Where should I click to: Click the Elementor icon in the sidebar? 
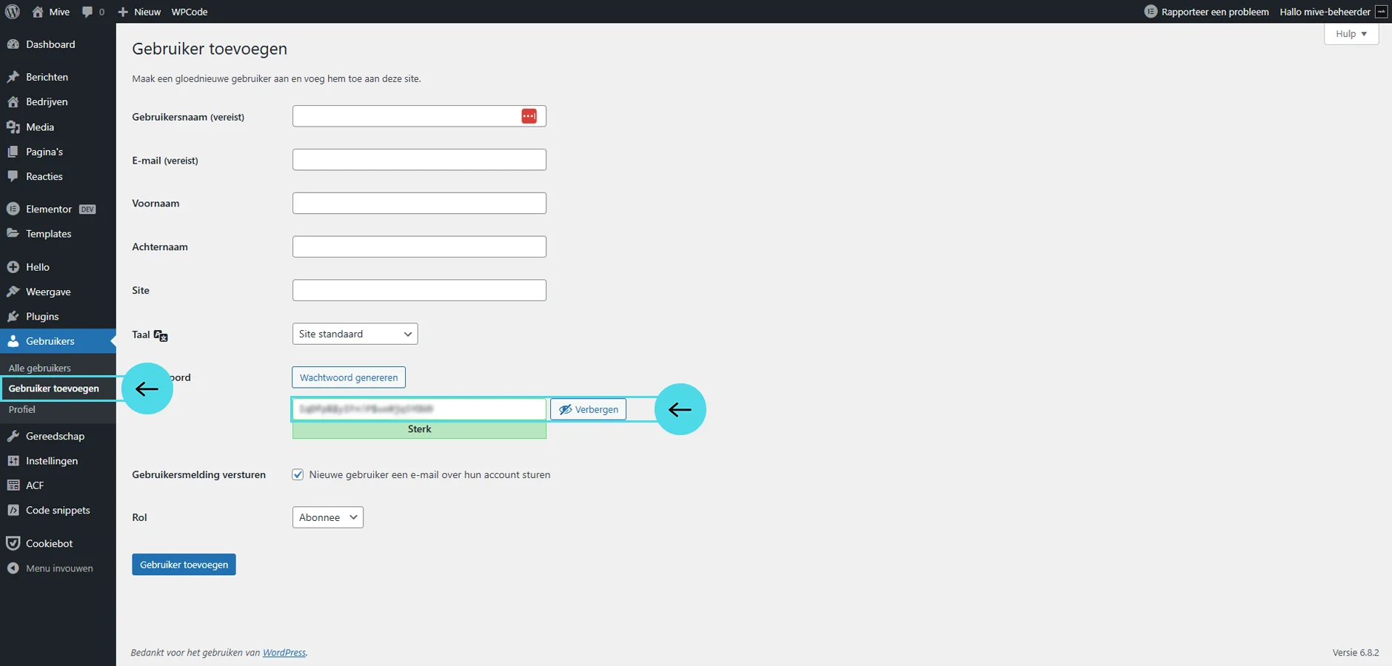(13, 209)
